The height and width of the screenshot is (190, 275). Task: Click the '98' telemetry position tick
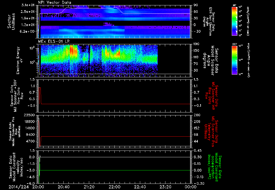[x=196, y=135]
